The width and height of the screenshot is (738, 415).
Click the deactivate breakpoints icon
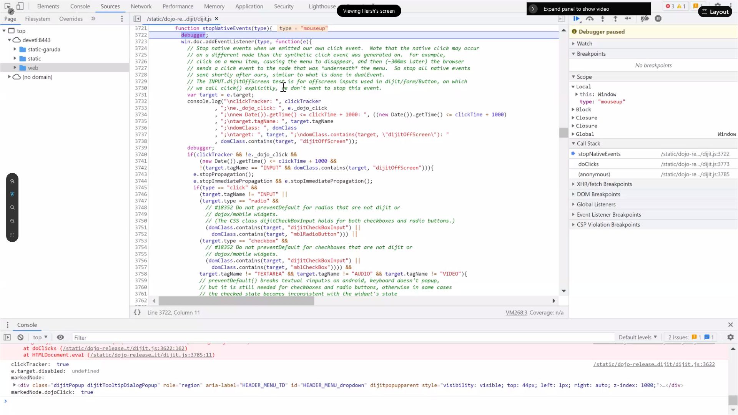click(x=645, y=18)
